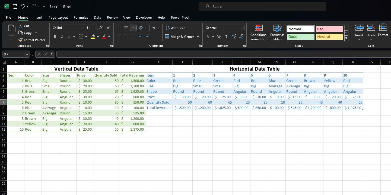Viewport: 391px width, 195px height.
Task: Select the Cut tool in Clipboard group
Action: (24, 26)
